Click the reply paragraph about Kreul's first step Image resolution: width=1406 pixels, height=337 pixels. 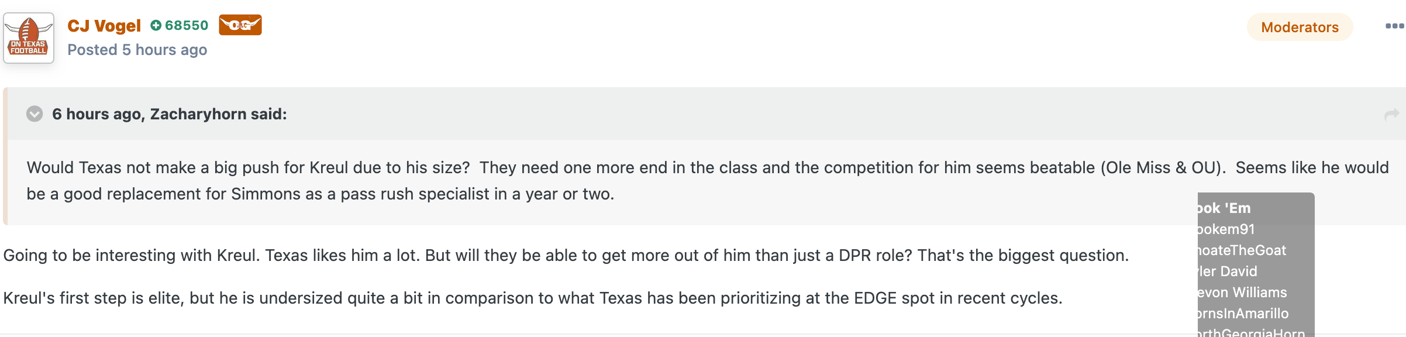533,298
